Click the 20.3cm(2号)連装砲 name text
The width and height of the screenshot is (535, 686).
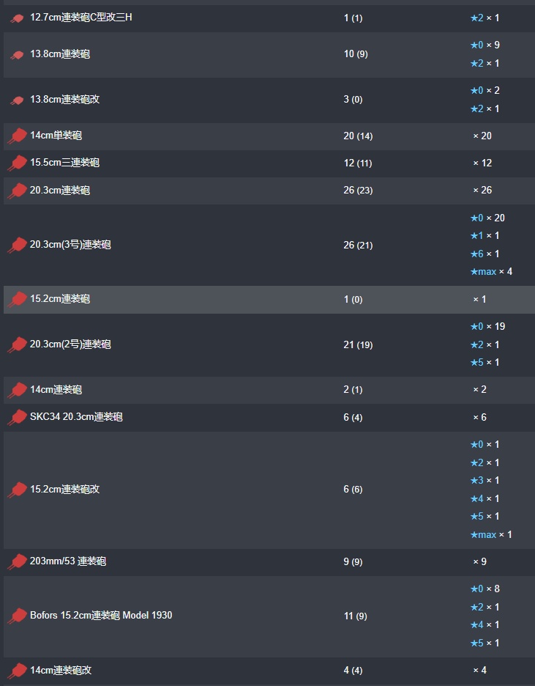click(70, 344)
